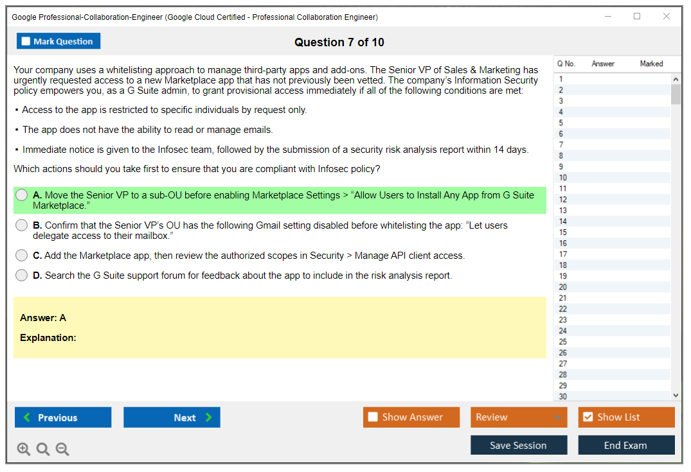Choose option B about Gmail delegation setting
This screenshot has width=691, height=472.
pos(22,225)
